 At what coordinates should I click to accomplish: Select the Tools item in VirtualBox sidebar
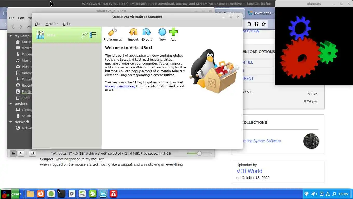67,35
